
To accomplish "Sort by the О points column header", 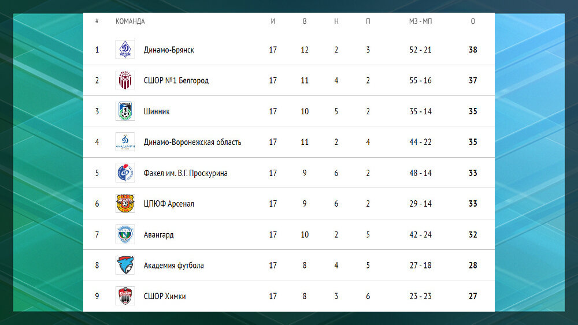I will point(473,21).
